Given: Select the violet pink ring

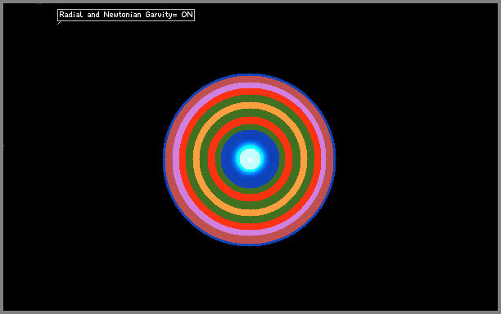Looking at the screenshot, I should click(x=250, y=86).
